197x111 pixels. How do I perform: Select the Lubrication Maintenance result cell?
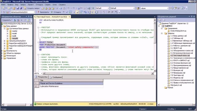pos(71,86)
